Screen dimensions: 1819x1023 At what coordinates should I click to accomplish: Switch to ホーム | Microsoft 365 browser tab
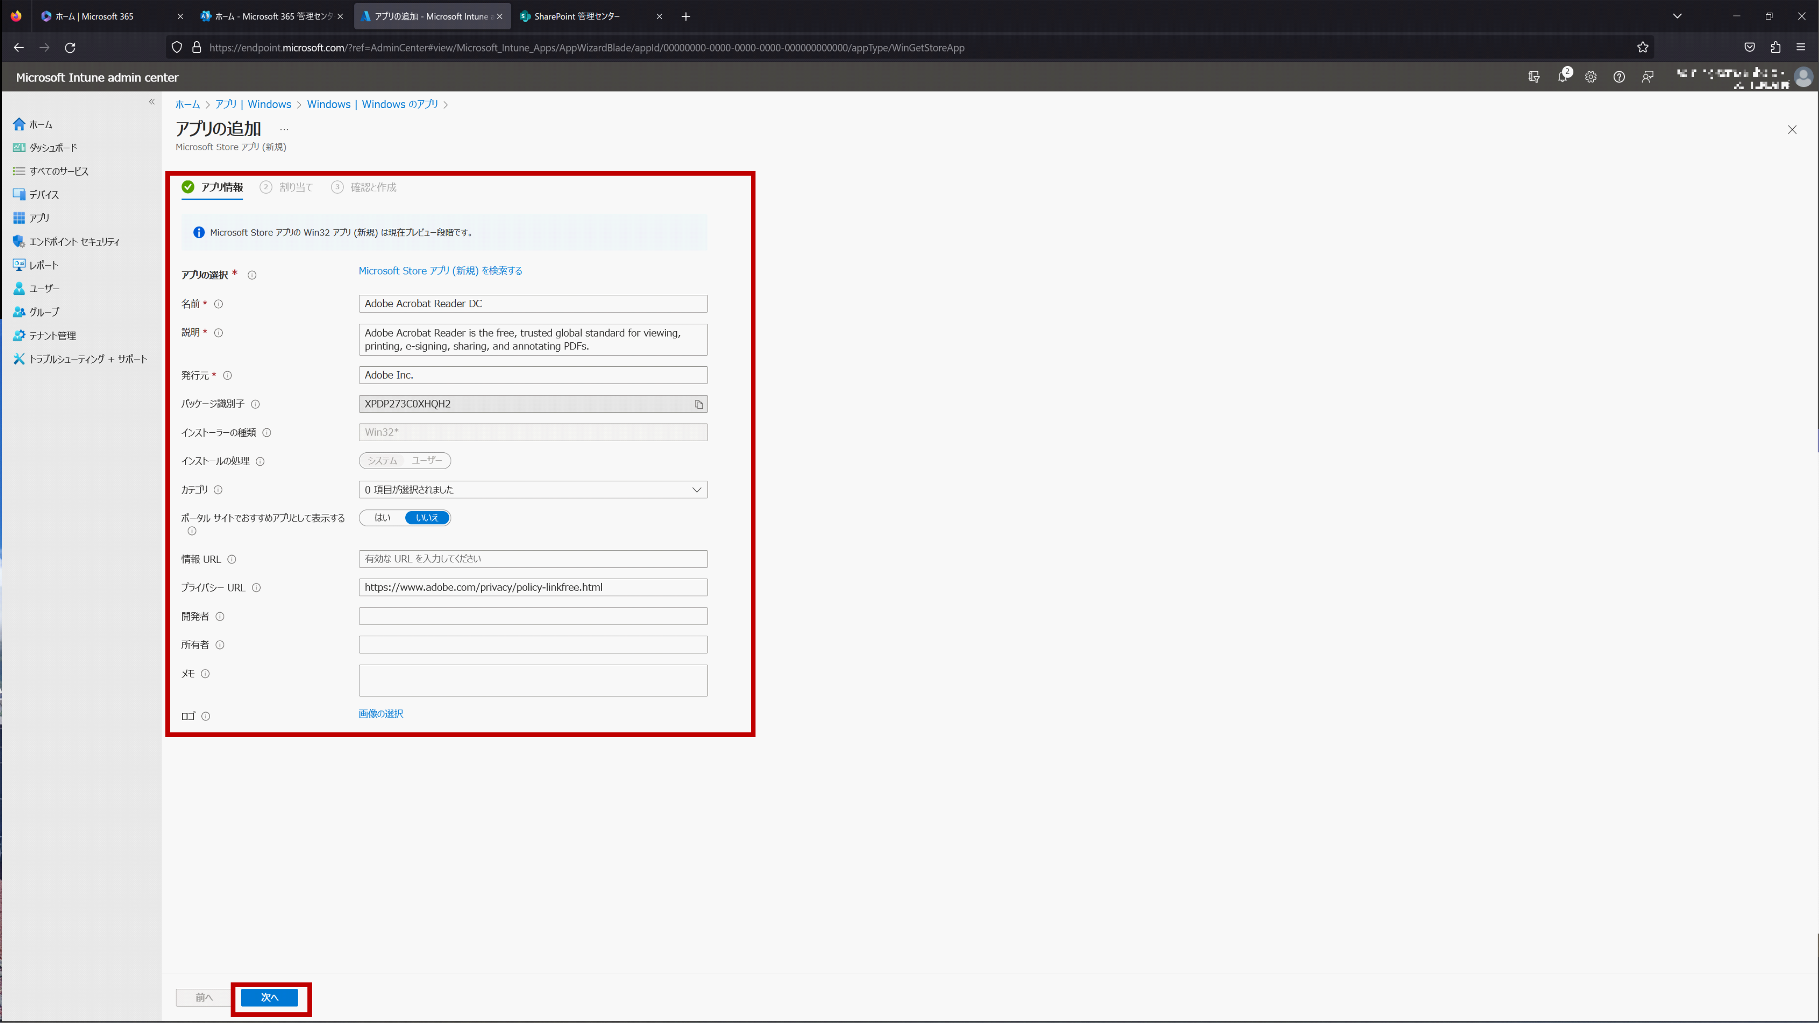[x=111, y=16]
